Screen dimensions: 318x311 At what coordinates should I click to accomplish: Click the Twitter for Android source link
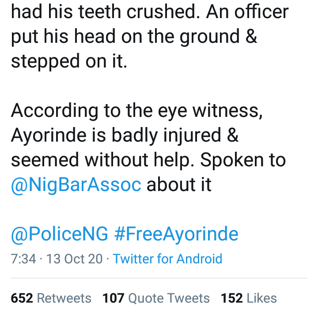pos(167,259)
